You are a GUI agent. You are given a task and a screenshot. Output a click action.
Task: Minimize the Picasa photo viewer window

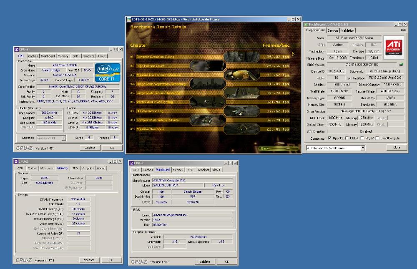click(289, 19)
